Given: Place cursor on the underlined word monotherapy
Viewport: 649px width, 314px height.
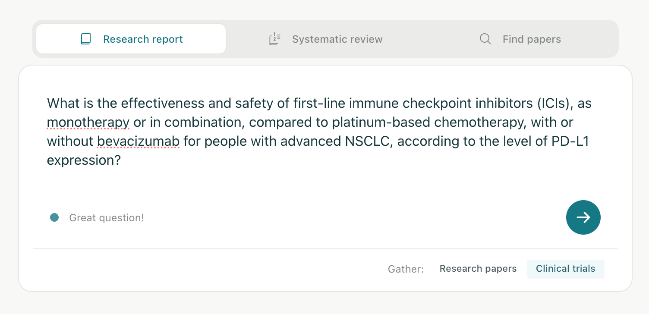Looking at the screenshot, I should [88, 122].
